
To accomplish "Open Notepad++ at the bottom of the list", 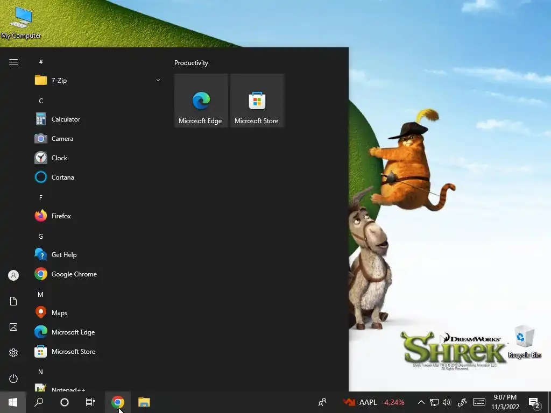I will (x=97, y=388).
